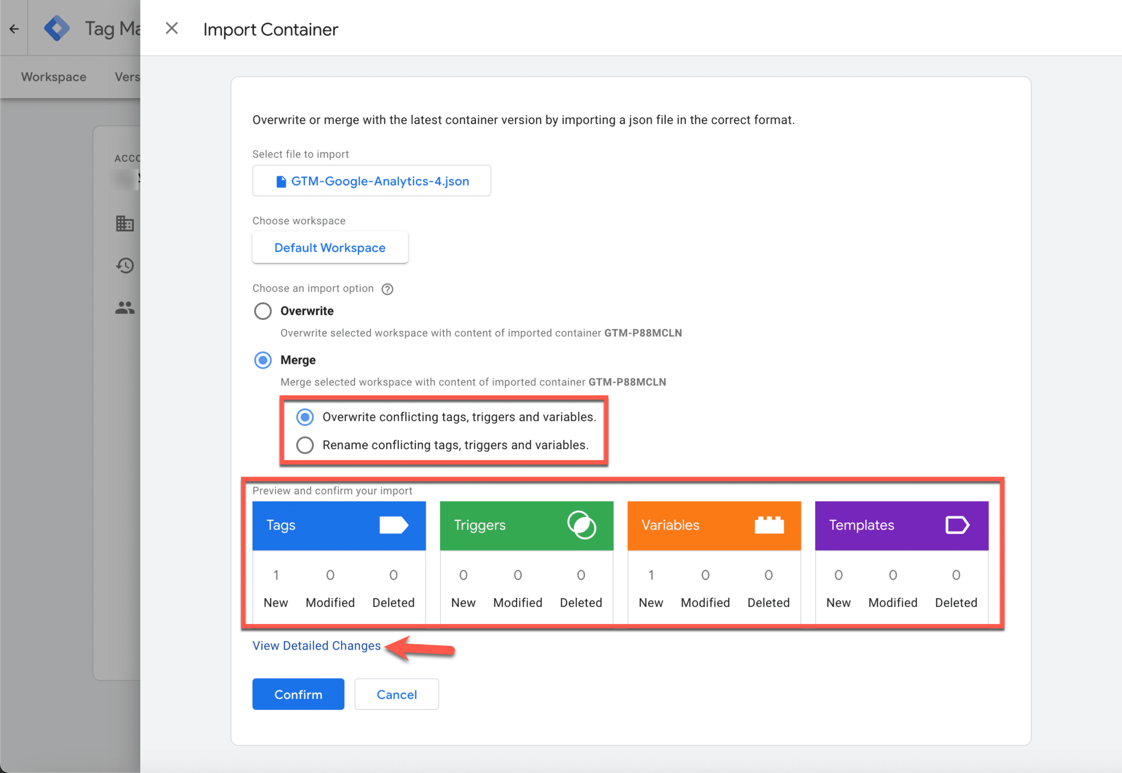
Task: Click the Tag Manager title text
Action: pyautogui.click(x=112, y=28)
